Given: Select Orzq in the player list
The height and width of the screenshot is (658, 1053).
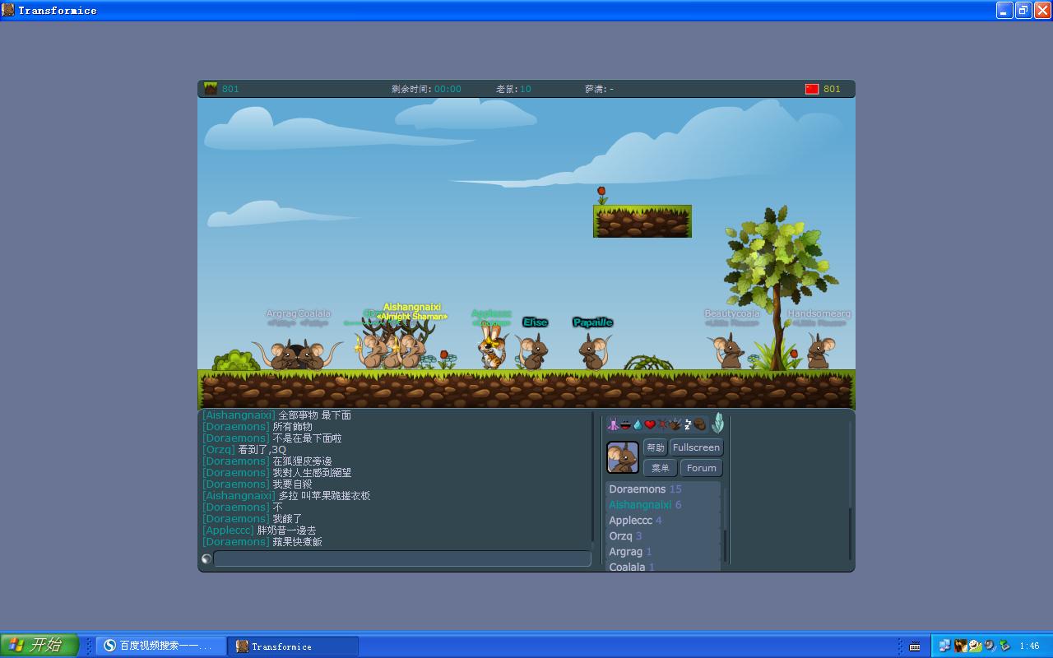Looking at the screenshot, I should click(x=663, y=536).
